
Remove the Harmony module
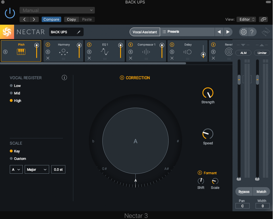click(48, 58)
